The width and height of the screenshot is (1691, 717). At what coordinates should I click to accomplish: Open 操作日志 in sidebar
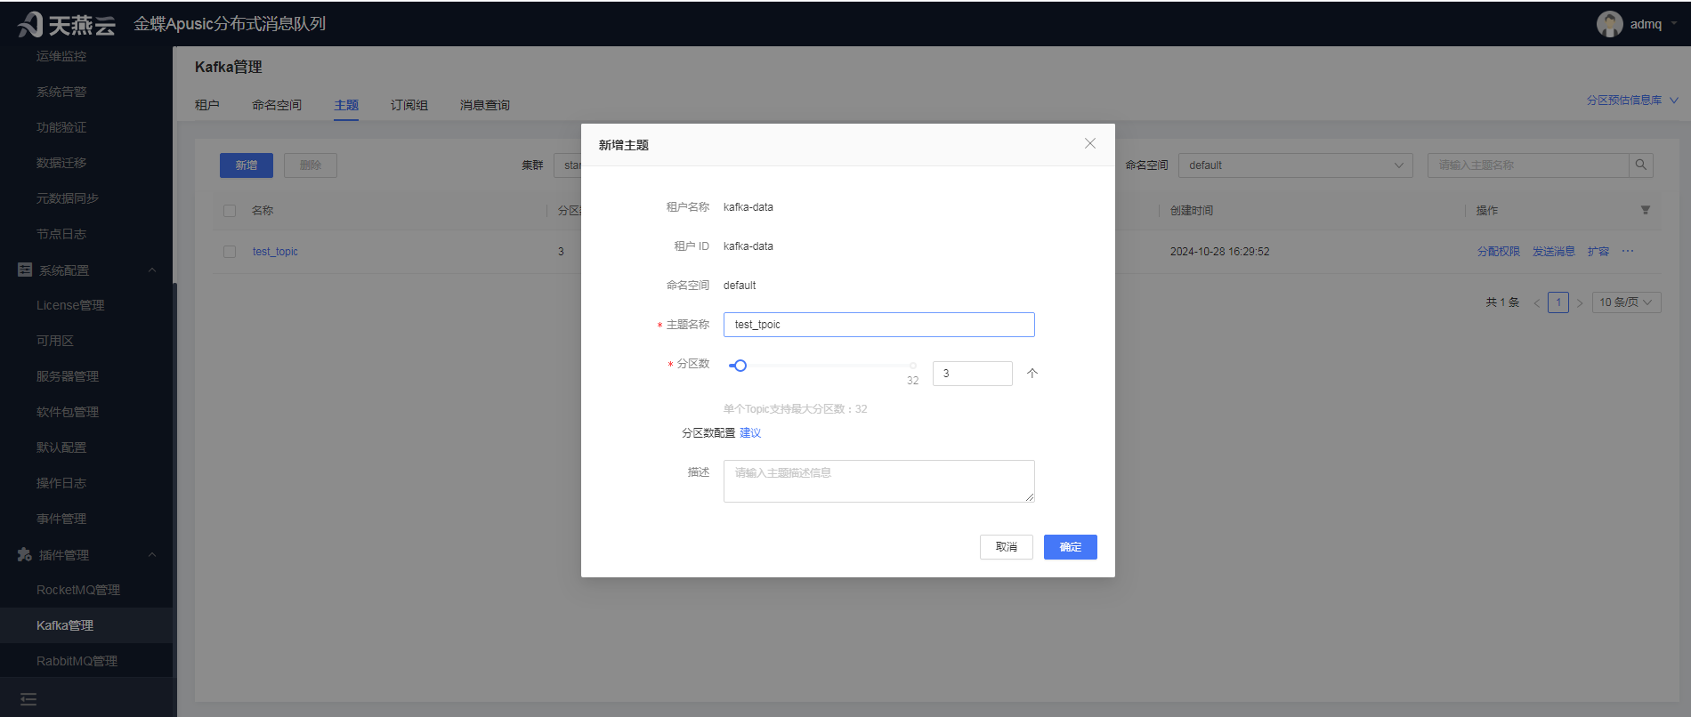[61, 483]
